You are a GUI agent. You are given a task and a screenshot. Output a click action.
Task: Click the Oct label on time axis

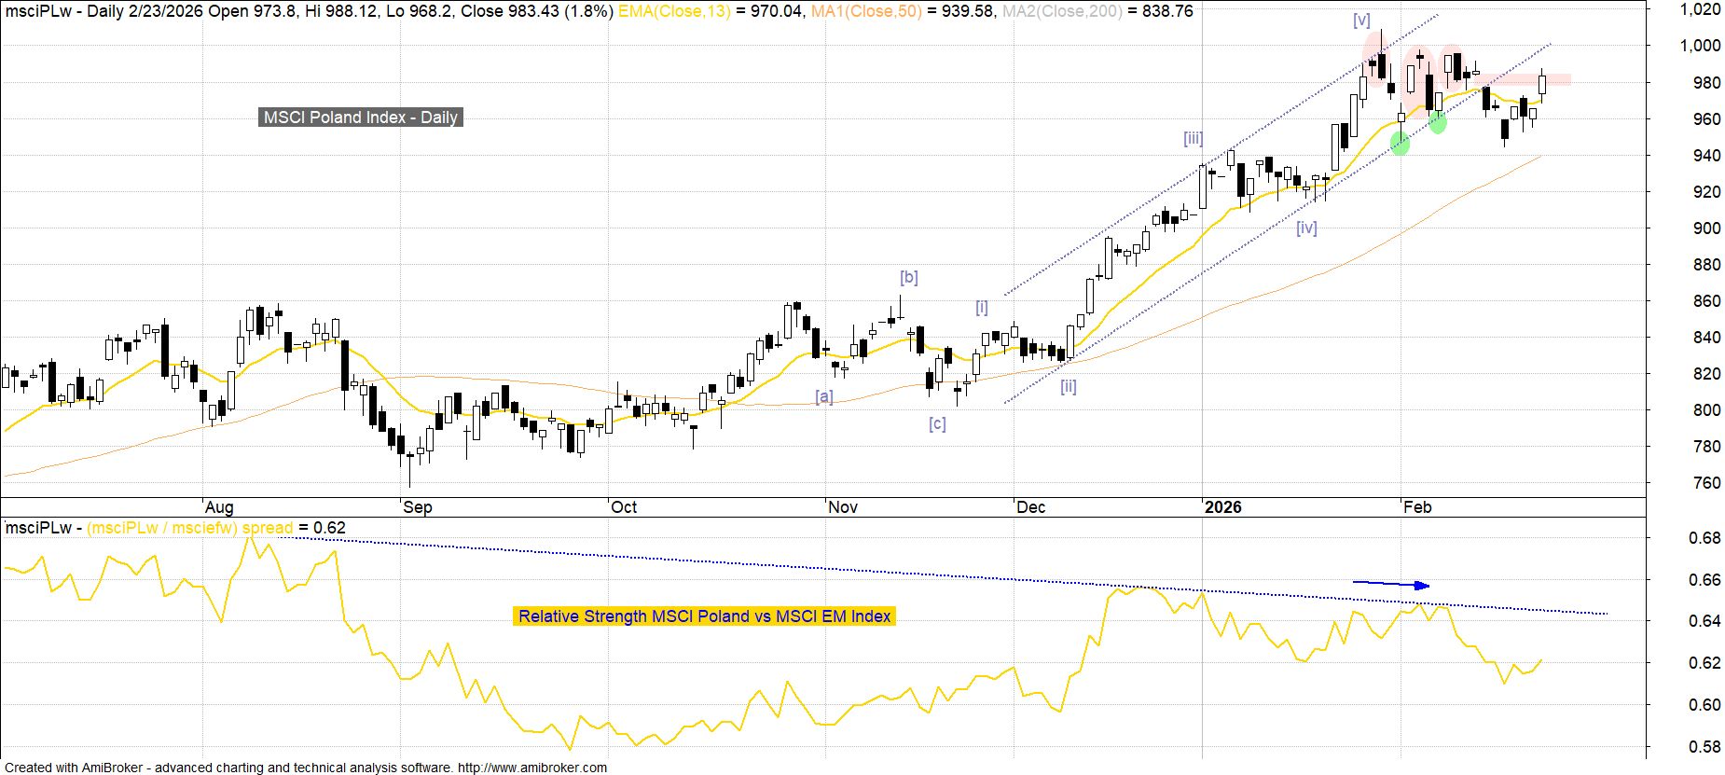623,507
